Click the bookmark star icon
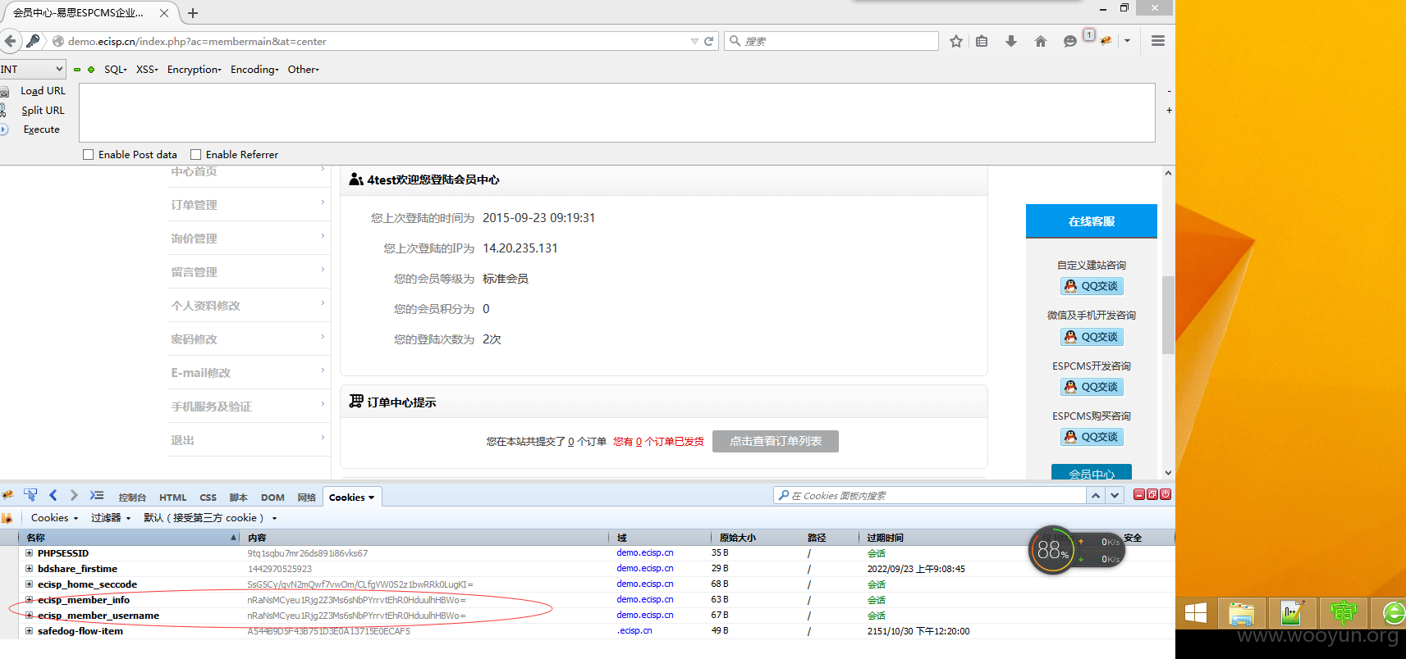The image size is (1406, 659). (955, 41)
